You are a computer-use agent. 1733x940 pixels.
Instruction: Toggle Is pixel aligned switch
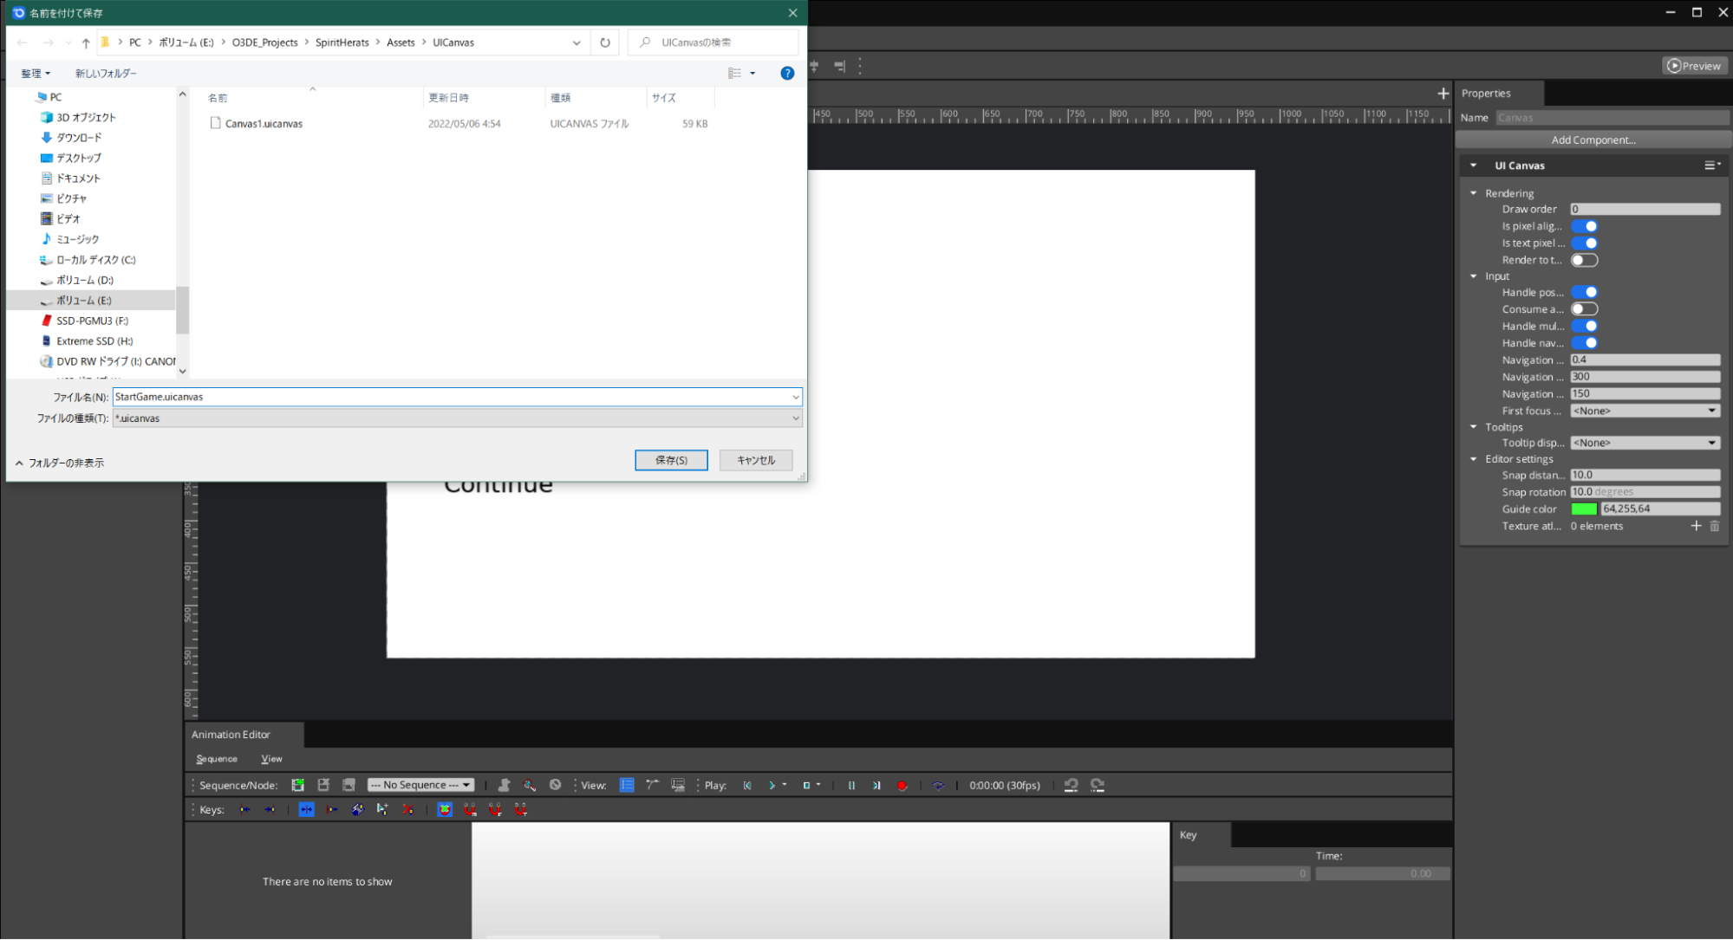pos(1584,226)
